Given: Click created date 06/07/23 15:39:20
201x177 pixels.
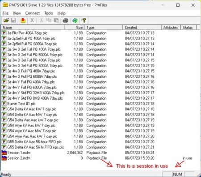Looking at the screenshot, I should [x=140, y=158].
